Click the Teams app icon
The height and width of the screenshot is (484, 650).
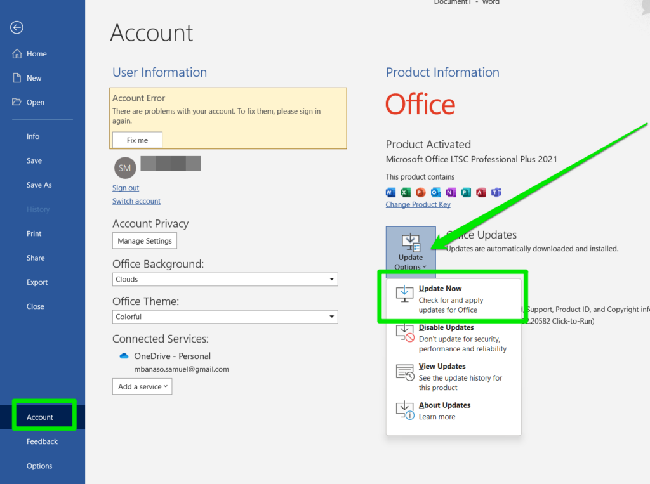(x=495, y=192)
